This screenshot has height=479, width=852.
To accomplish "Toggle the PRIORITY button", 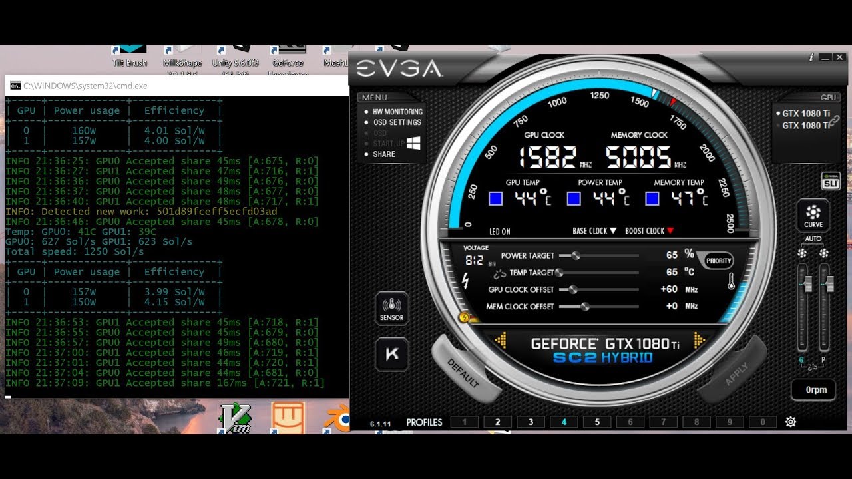I will pos(719,261).
